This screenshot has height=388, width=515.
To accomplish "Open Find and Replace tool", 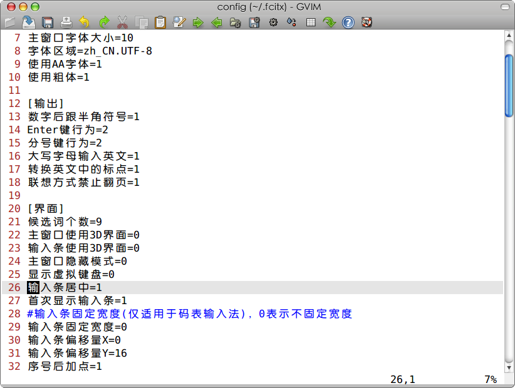I will 179,23.
